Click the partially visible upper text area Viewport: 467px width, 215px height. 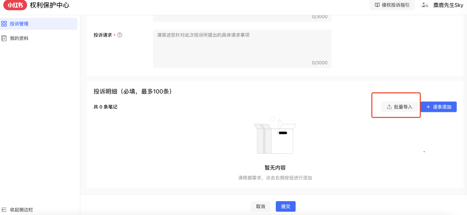[x=242, y=18]
